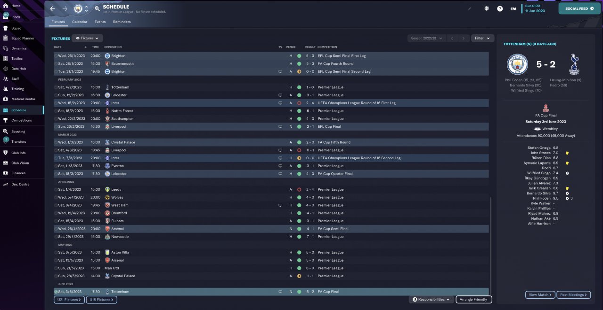
Task: Click the View Match button
Action: (540, 295)
